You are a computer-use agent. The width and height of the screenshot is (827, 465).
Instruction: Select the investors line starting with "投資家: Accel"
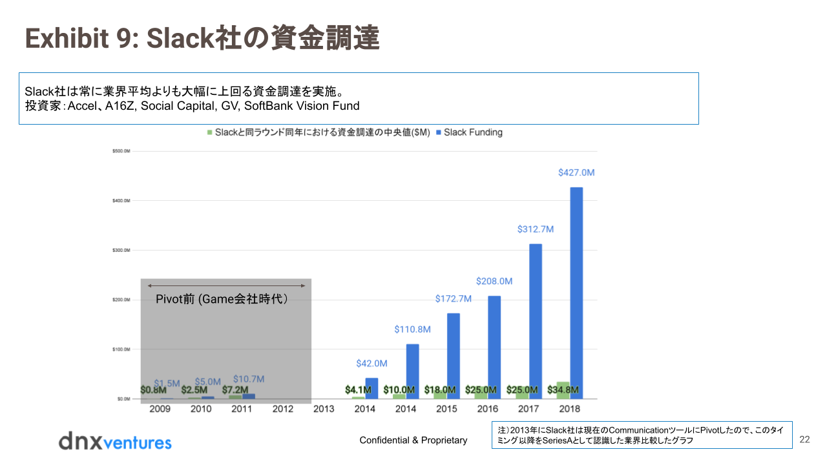click(x=192, y=106)
